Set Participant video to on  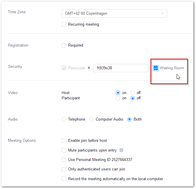click(118, 98)
